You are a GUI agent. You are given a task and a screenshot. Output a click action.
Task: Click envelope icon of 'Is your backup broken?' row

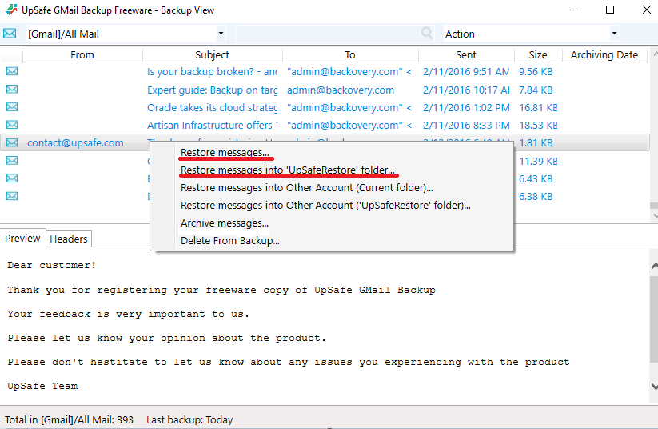(x=12, y=71)
